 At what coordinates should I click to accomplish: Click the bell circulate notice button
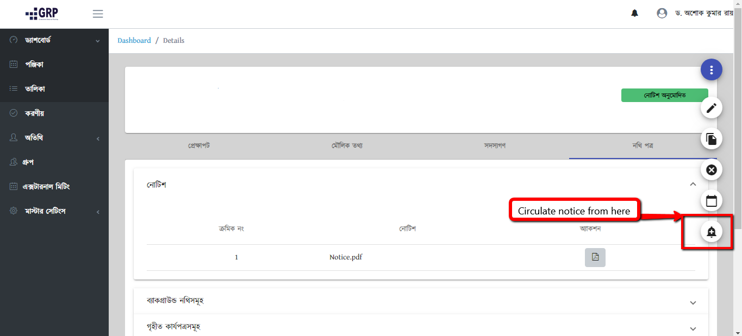coord(711,232)
